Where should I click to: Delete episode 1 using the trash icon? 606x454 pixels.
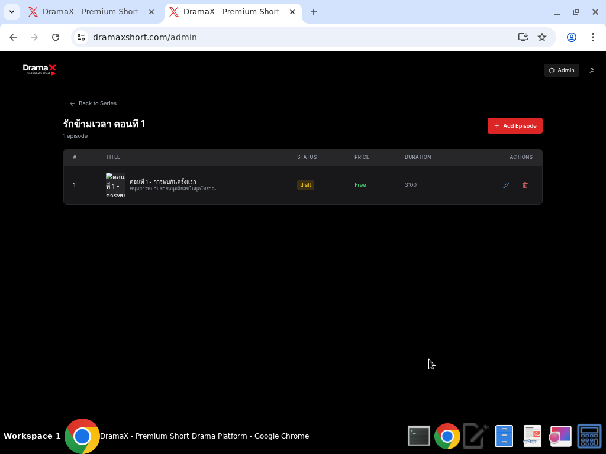pos(525,185)
